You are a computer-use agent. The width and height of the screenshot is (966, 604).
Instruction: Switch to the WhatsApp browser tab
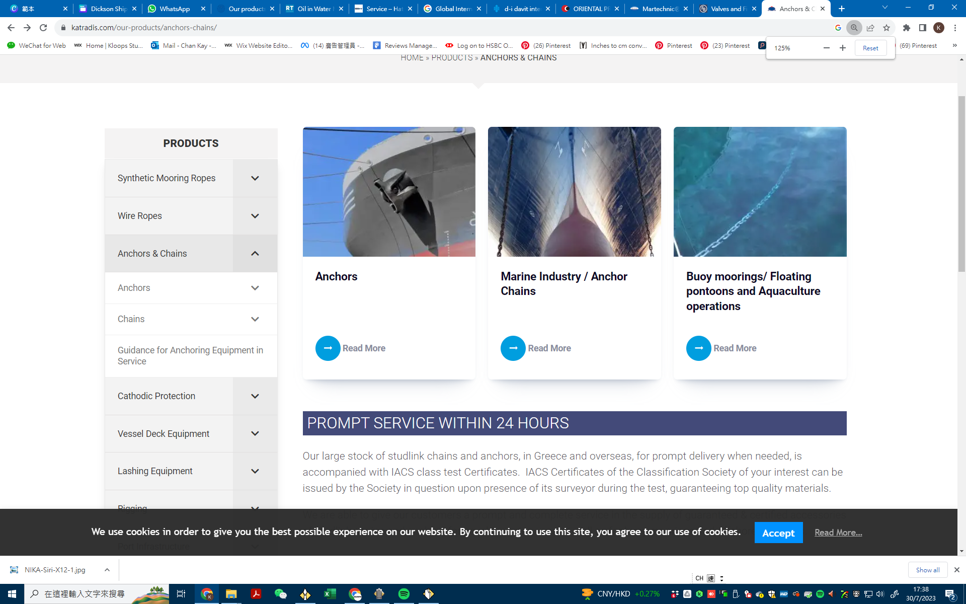175,9
